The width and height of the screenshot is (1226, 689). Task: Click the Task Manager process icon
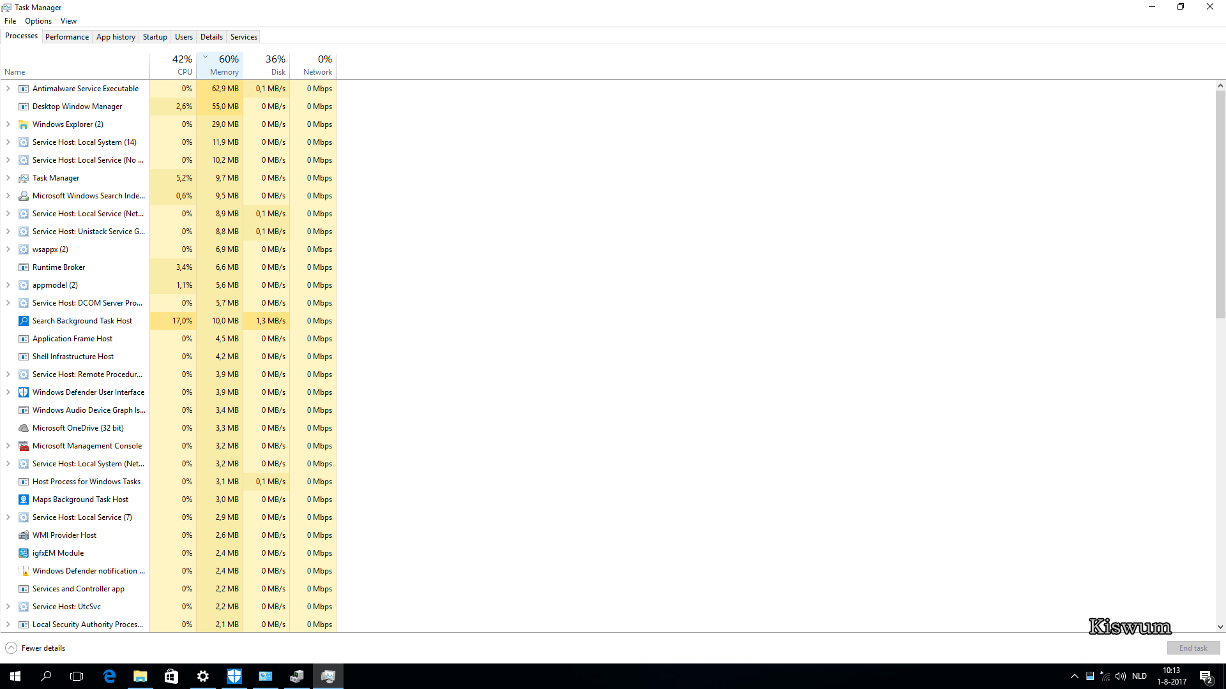[x=24, y=178]
